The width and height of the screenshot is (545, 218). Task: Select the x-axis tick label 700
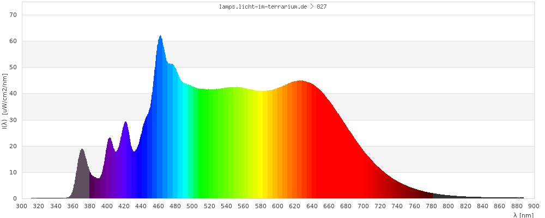(363, 206)
